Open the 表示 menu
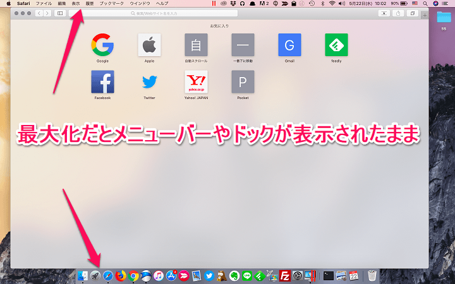455x284 pixels. (x=76, y=4)
